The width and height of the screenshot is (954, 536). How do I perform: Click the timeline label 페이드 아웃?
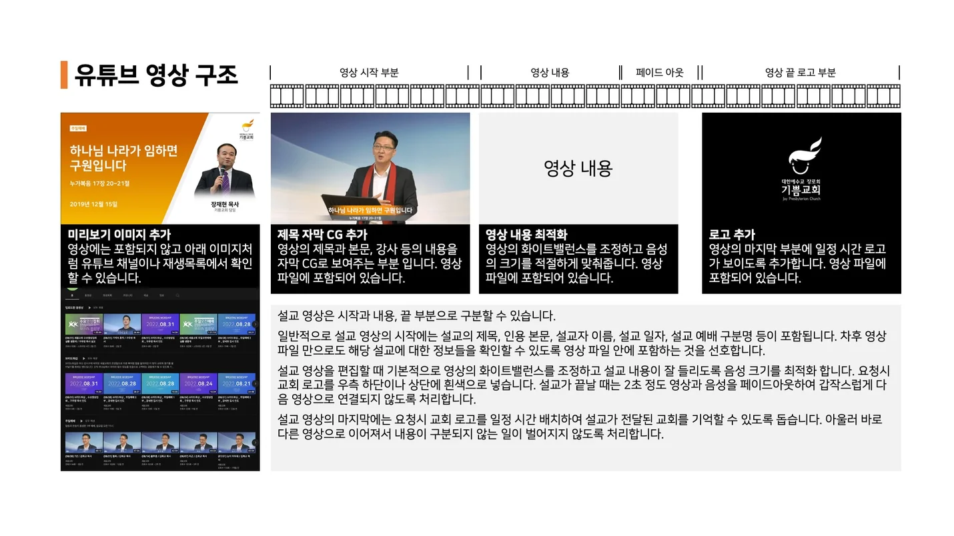660,73
